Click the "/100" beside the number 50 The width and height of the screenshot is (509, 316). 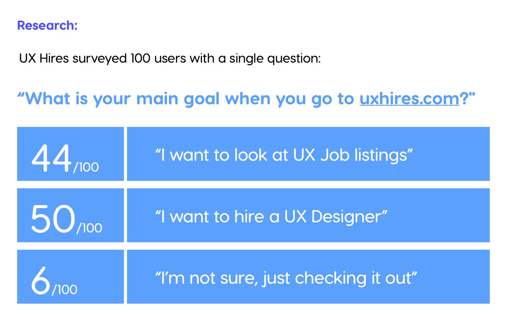pos(89,228)
